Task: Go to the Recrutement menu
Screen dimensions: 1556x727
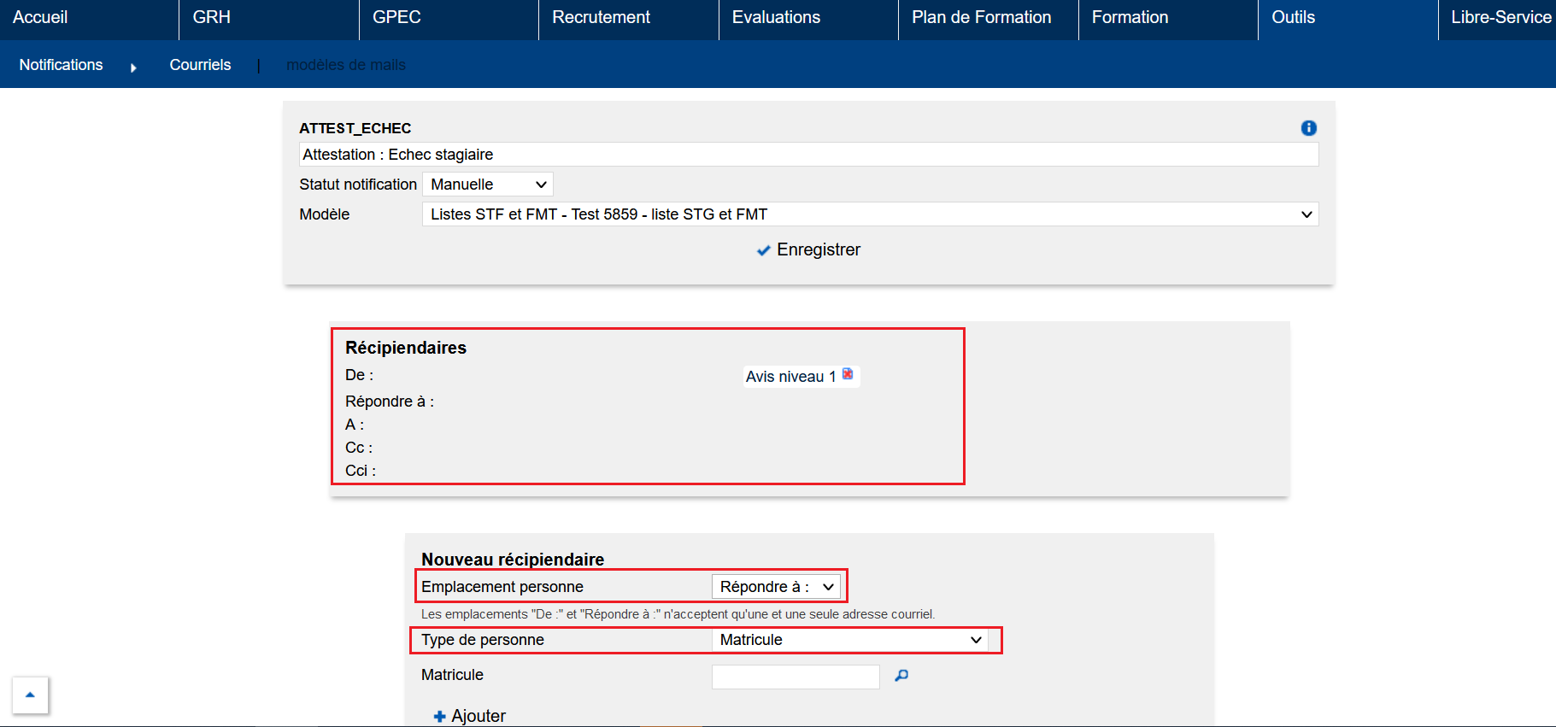Action: point(601,18)
